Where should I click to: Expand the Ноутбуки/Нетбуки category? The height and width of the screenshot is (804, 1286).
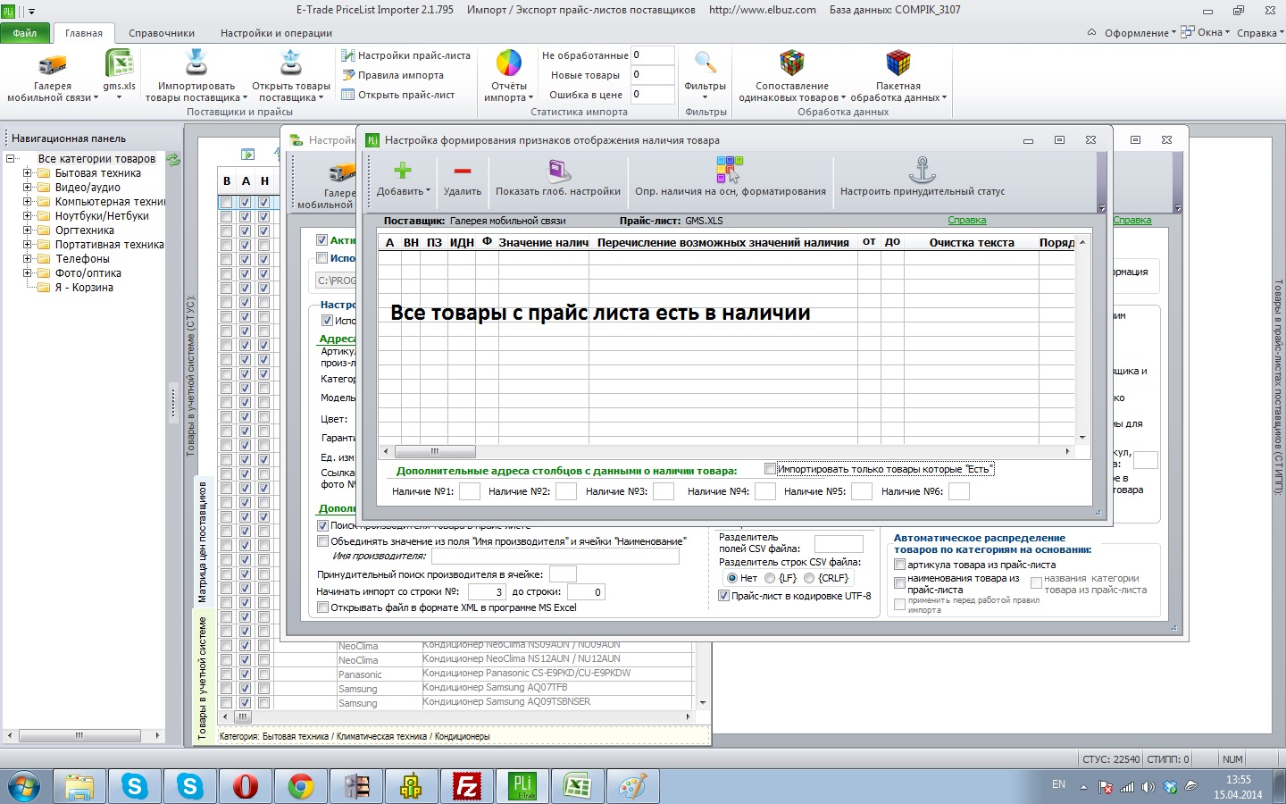point(27,216)
